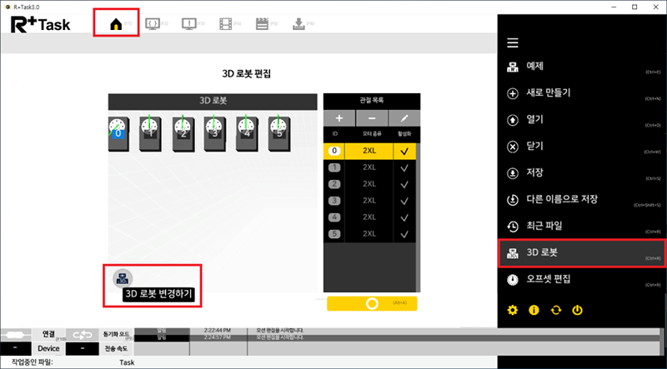Open the film strip (F4) toolbar icon
667x369 pixels.
pyautogui.click(x=226, y=25)
